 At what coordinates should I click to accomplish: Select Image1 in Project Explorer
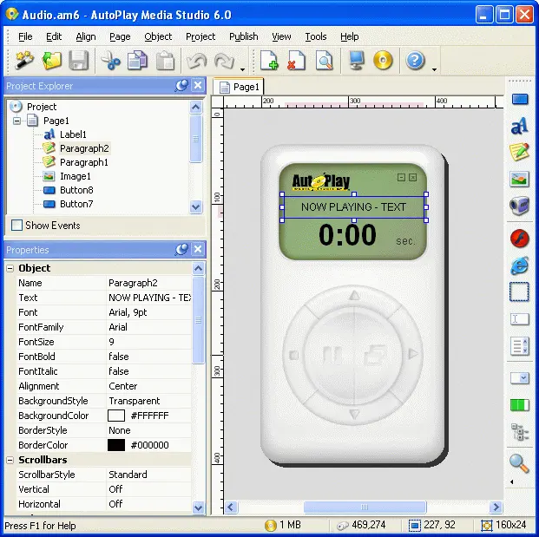(75, 176)
